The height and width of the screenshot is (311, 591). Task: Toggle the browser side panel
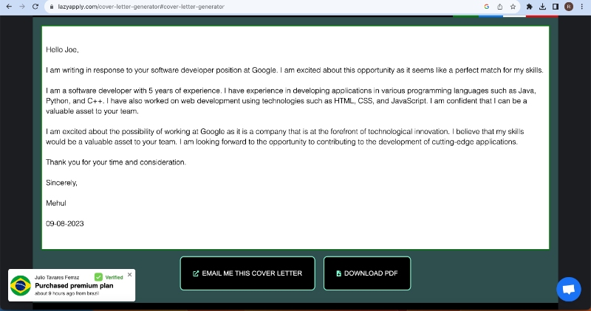(556, 6)
